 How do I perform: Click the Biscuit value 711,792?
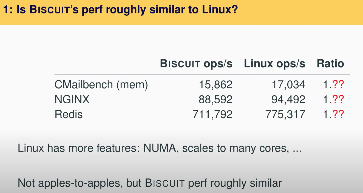click(x=212, y=114)
